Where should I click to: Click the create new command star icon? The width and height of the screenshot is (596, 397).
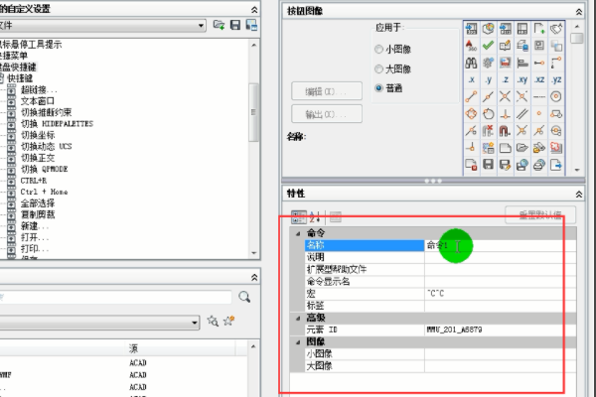pos(228,321)
